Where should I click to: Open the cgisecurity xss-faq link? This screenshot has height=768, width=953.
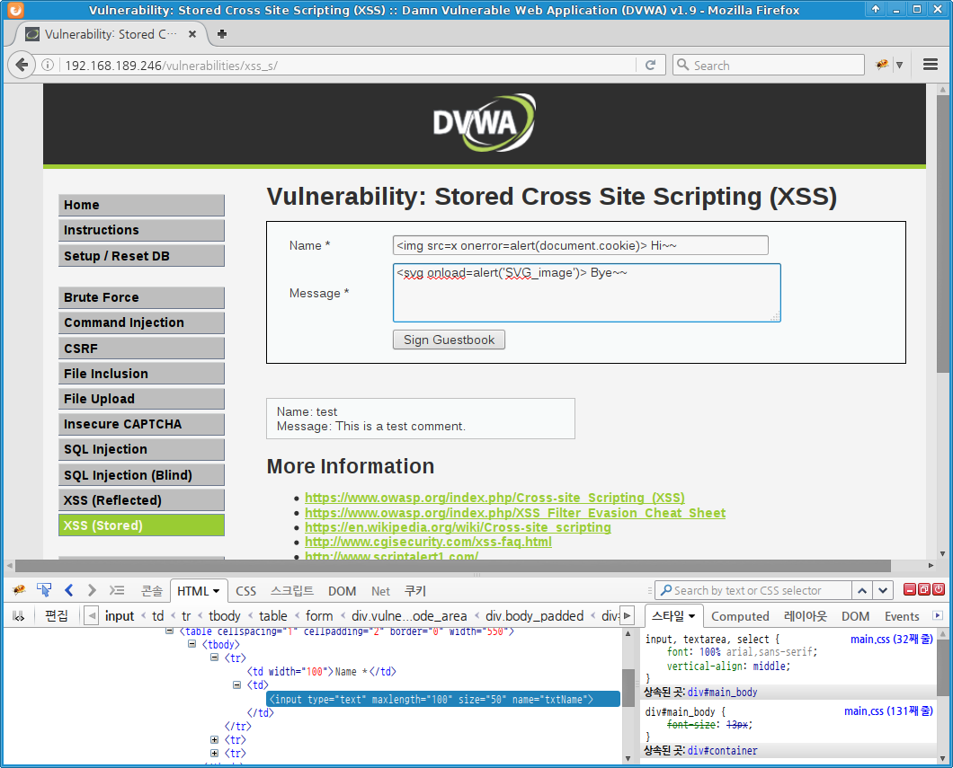428,542
